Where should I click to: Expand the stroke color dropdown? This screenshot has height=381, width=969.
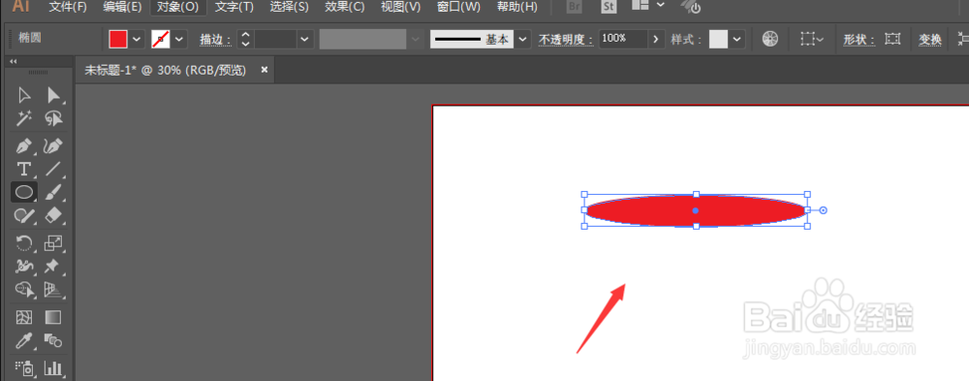(179, 39)
